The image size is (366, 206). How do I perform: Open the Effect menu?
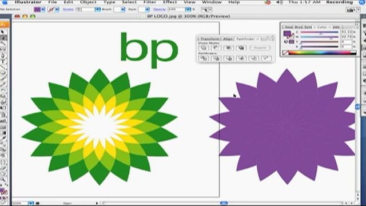coord(170,2)
